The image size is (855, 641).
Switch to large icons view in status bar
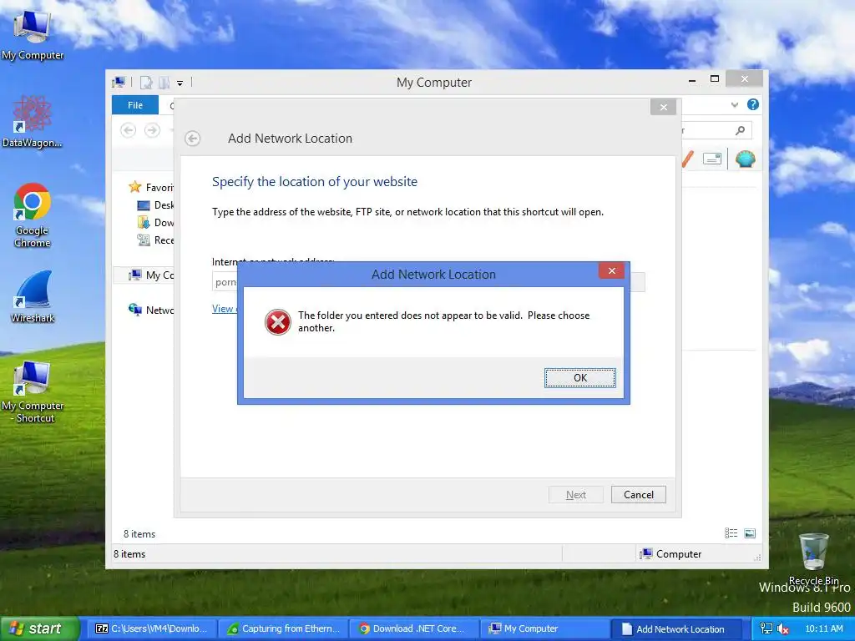coord(750,533)
